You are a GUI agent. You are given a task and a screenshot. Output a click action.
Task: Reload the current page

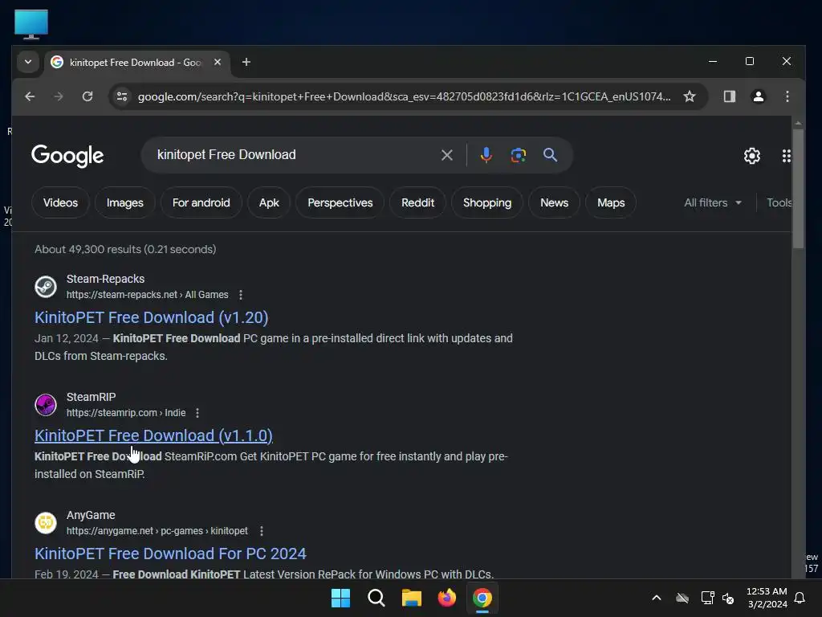87,96
